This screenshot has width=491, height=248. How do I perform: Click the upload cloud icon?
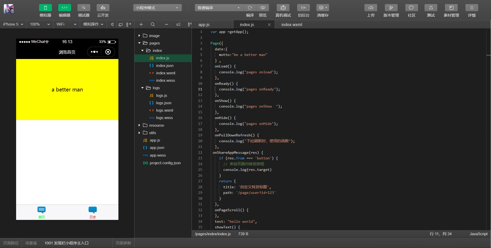click(x=371, y=8)
